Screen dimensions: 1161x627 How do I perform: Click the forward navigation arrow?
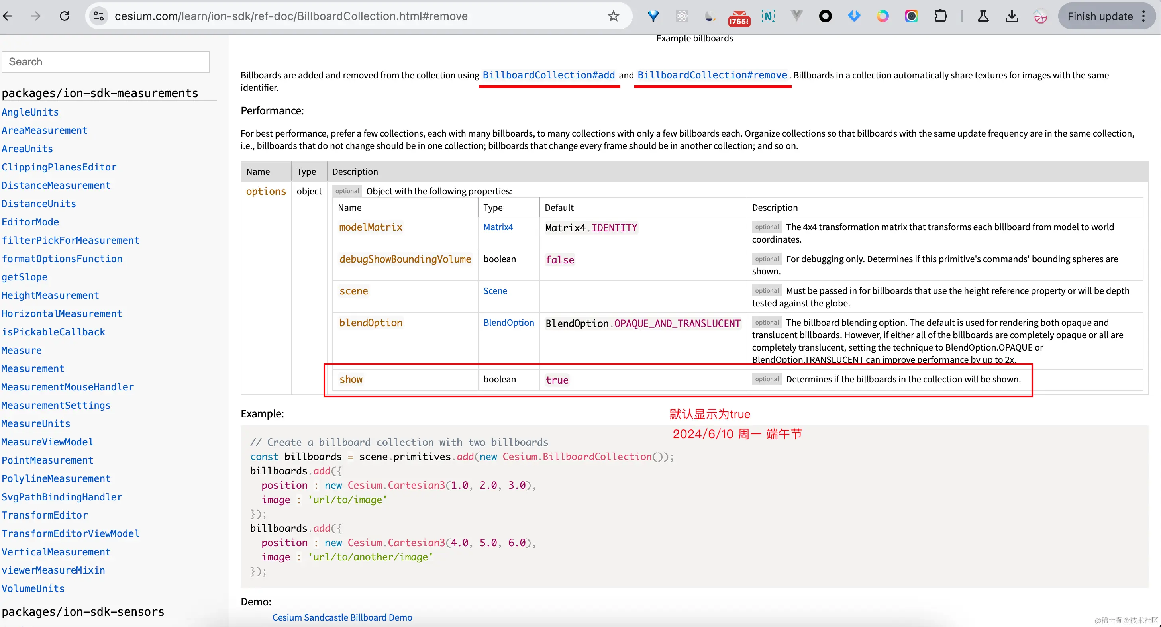pos(35,16)
